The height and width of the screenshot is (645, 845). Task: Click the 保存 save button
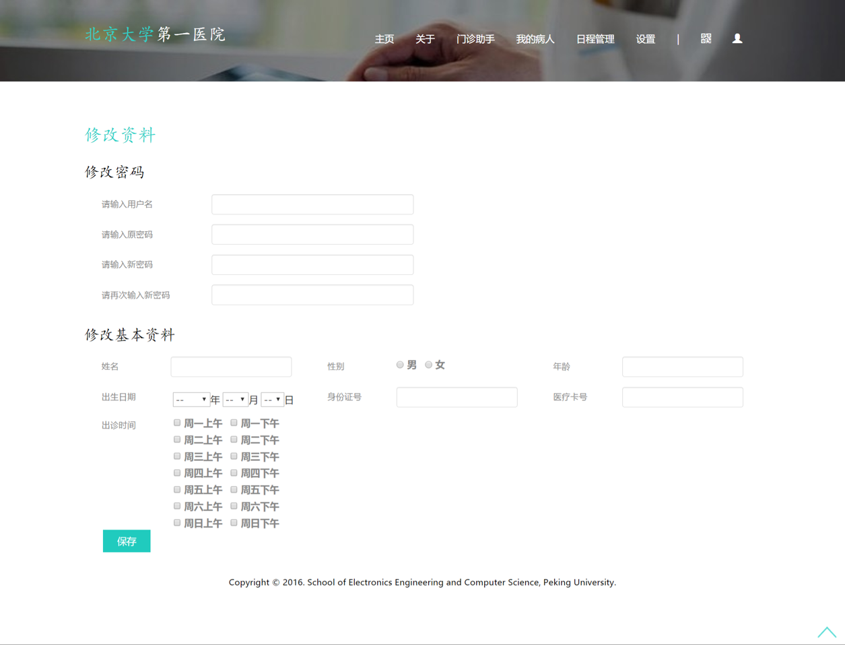coord(127,541)
